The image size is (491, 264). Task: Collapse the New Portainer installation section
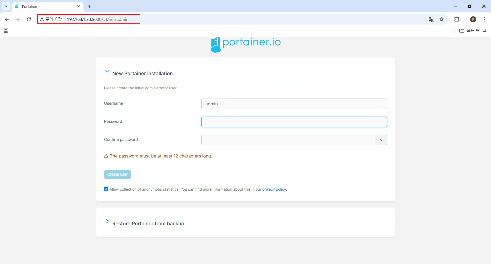(107, 71)
